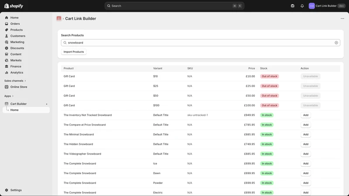Click SKU value sku-untracked-1
The width and height of the screenshot is (349, 196).
(x=198, y=115)
